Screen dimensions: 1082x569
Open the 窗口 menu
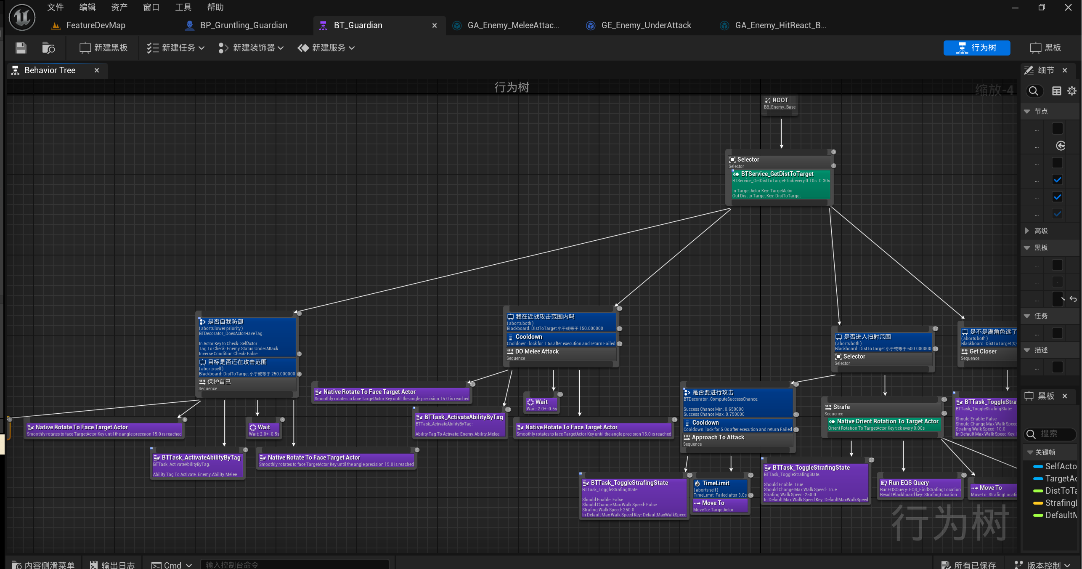[151, 7]
